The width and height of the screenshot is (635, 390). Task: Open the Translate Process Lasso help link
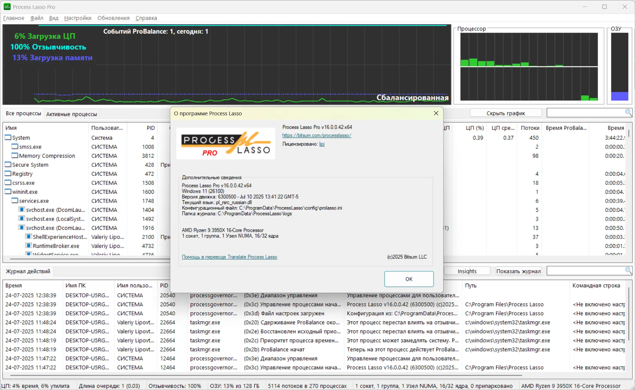click(x=229, y=257)
